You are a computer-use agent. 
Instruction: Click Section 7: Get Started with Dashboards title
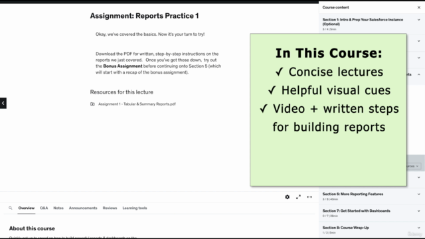356,211
